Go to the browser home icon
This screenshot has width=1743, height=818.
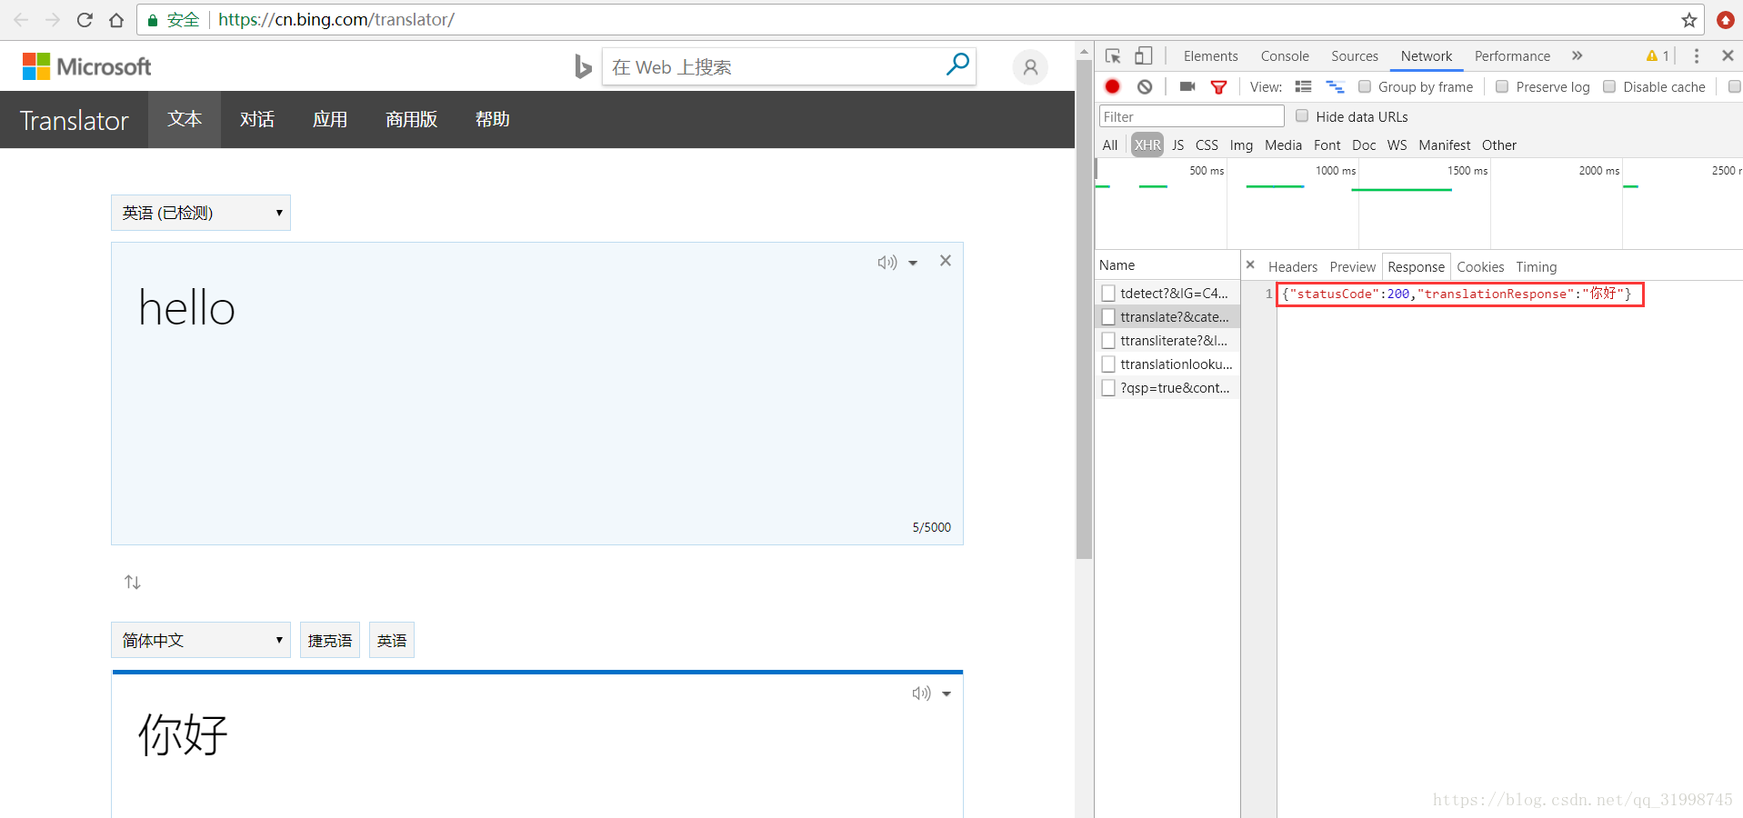pyautogui.click(x=116, y=19)
